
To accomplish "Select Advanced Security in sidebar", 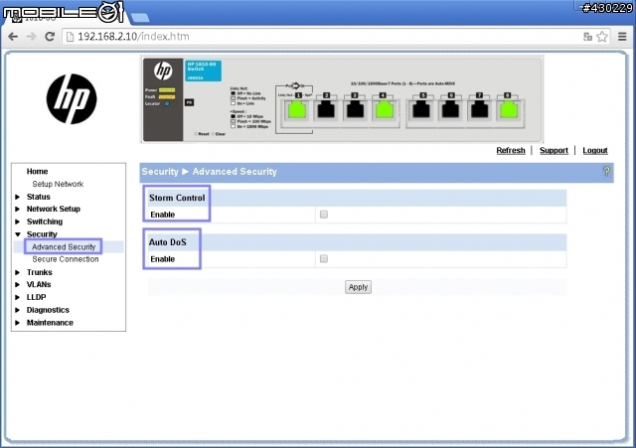I will coord(64,247).
